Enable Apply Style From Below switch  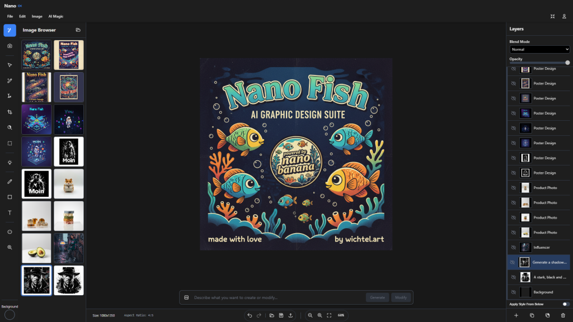click(x=565, y=304)
